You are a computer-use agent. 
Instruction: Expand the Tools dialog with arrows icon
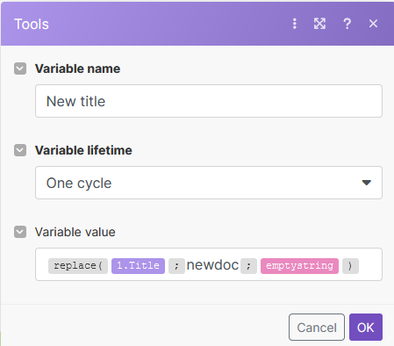click(319, 24)
